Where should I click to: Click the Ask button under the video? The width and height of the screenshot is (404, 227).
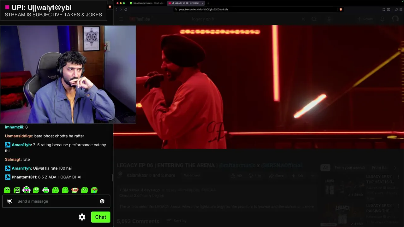[297, 176]
